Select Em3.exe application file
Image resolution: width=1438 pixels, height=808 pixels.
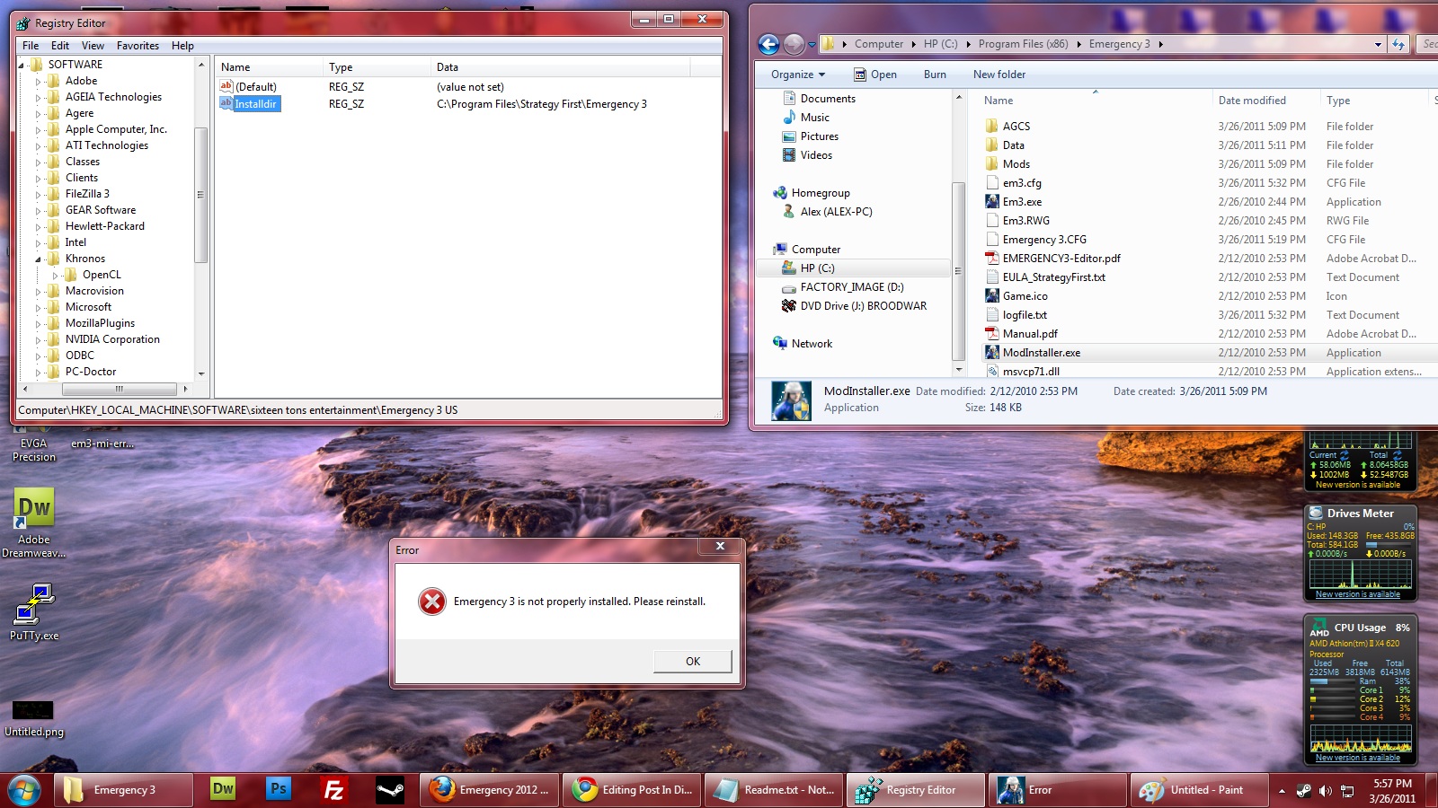coord(1022,202)
